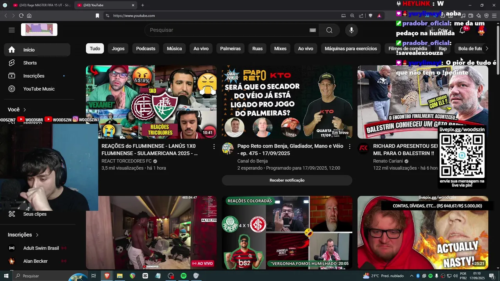The width and height of the screenshot is (500, 281).
Task: Open a new browser tab
Action: pos(143,5)
